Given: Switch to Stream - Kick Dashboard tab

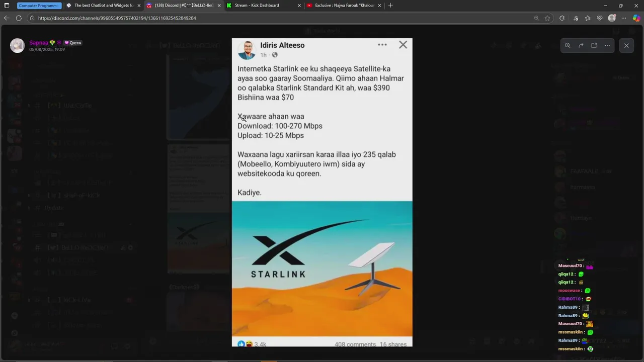Looking at the screenshot, I should (264, 6).
